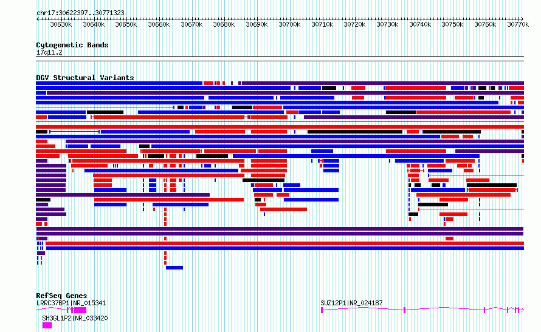Click the chr17:30622397..30771323 region label
This screenshot has width=541, height=332.
click(x=80, y=13)
